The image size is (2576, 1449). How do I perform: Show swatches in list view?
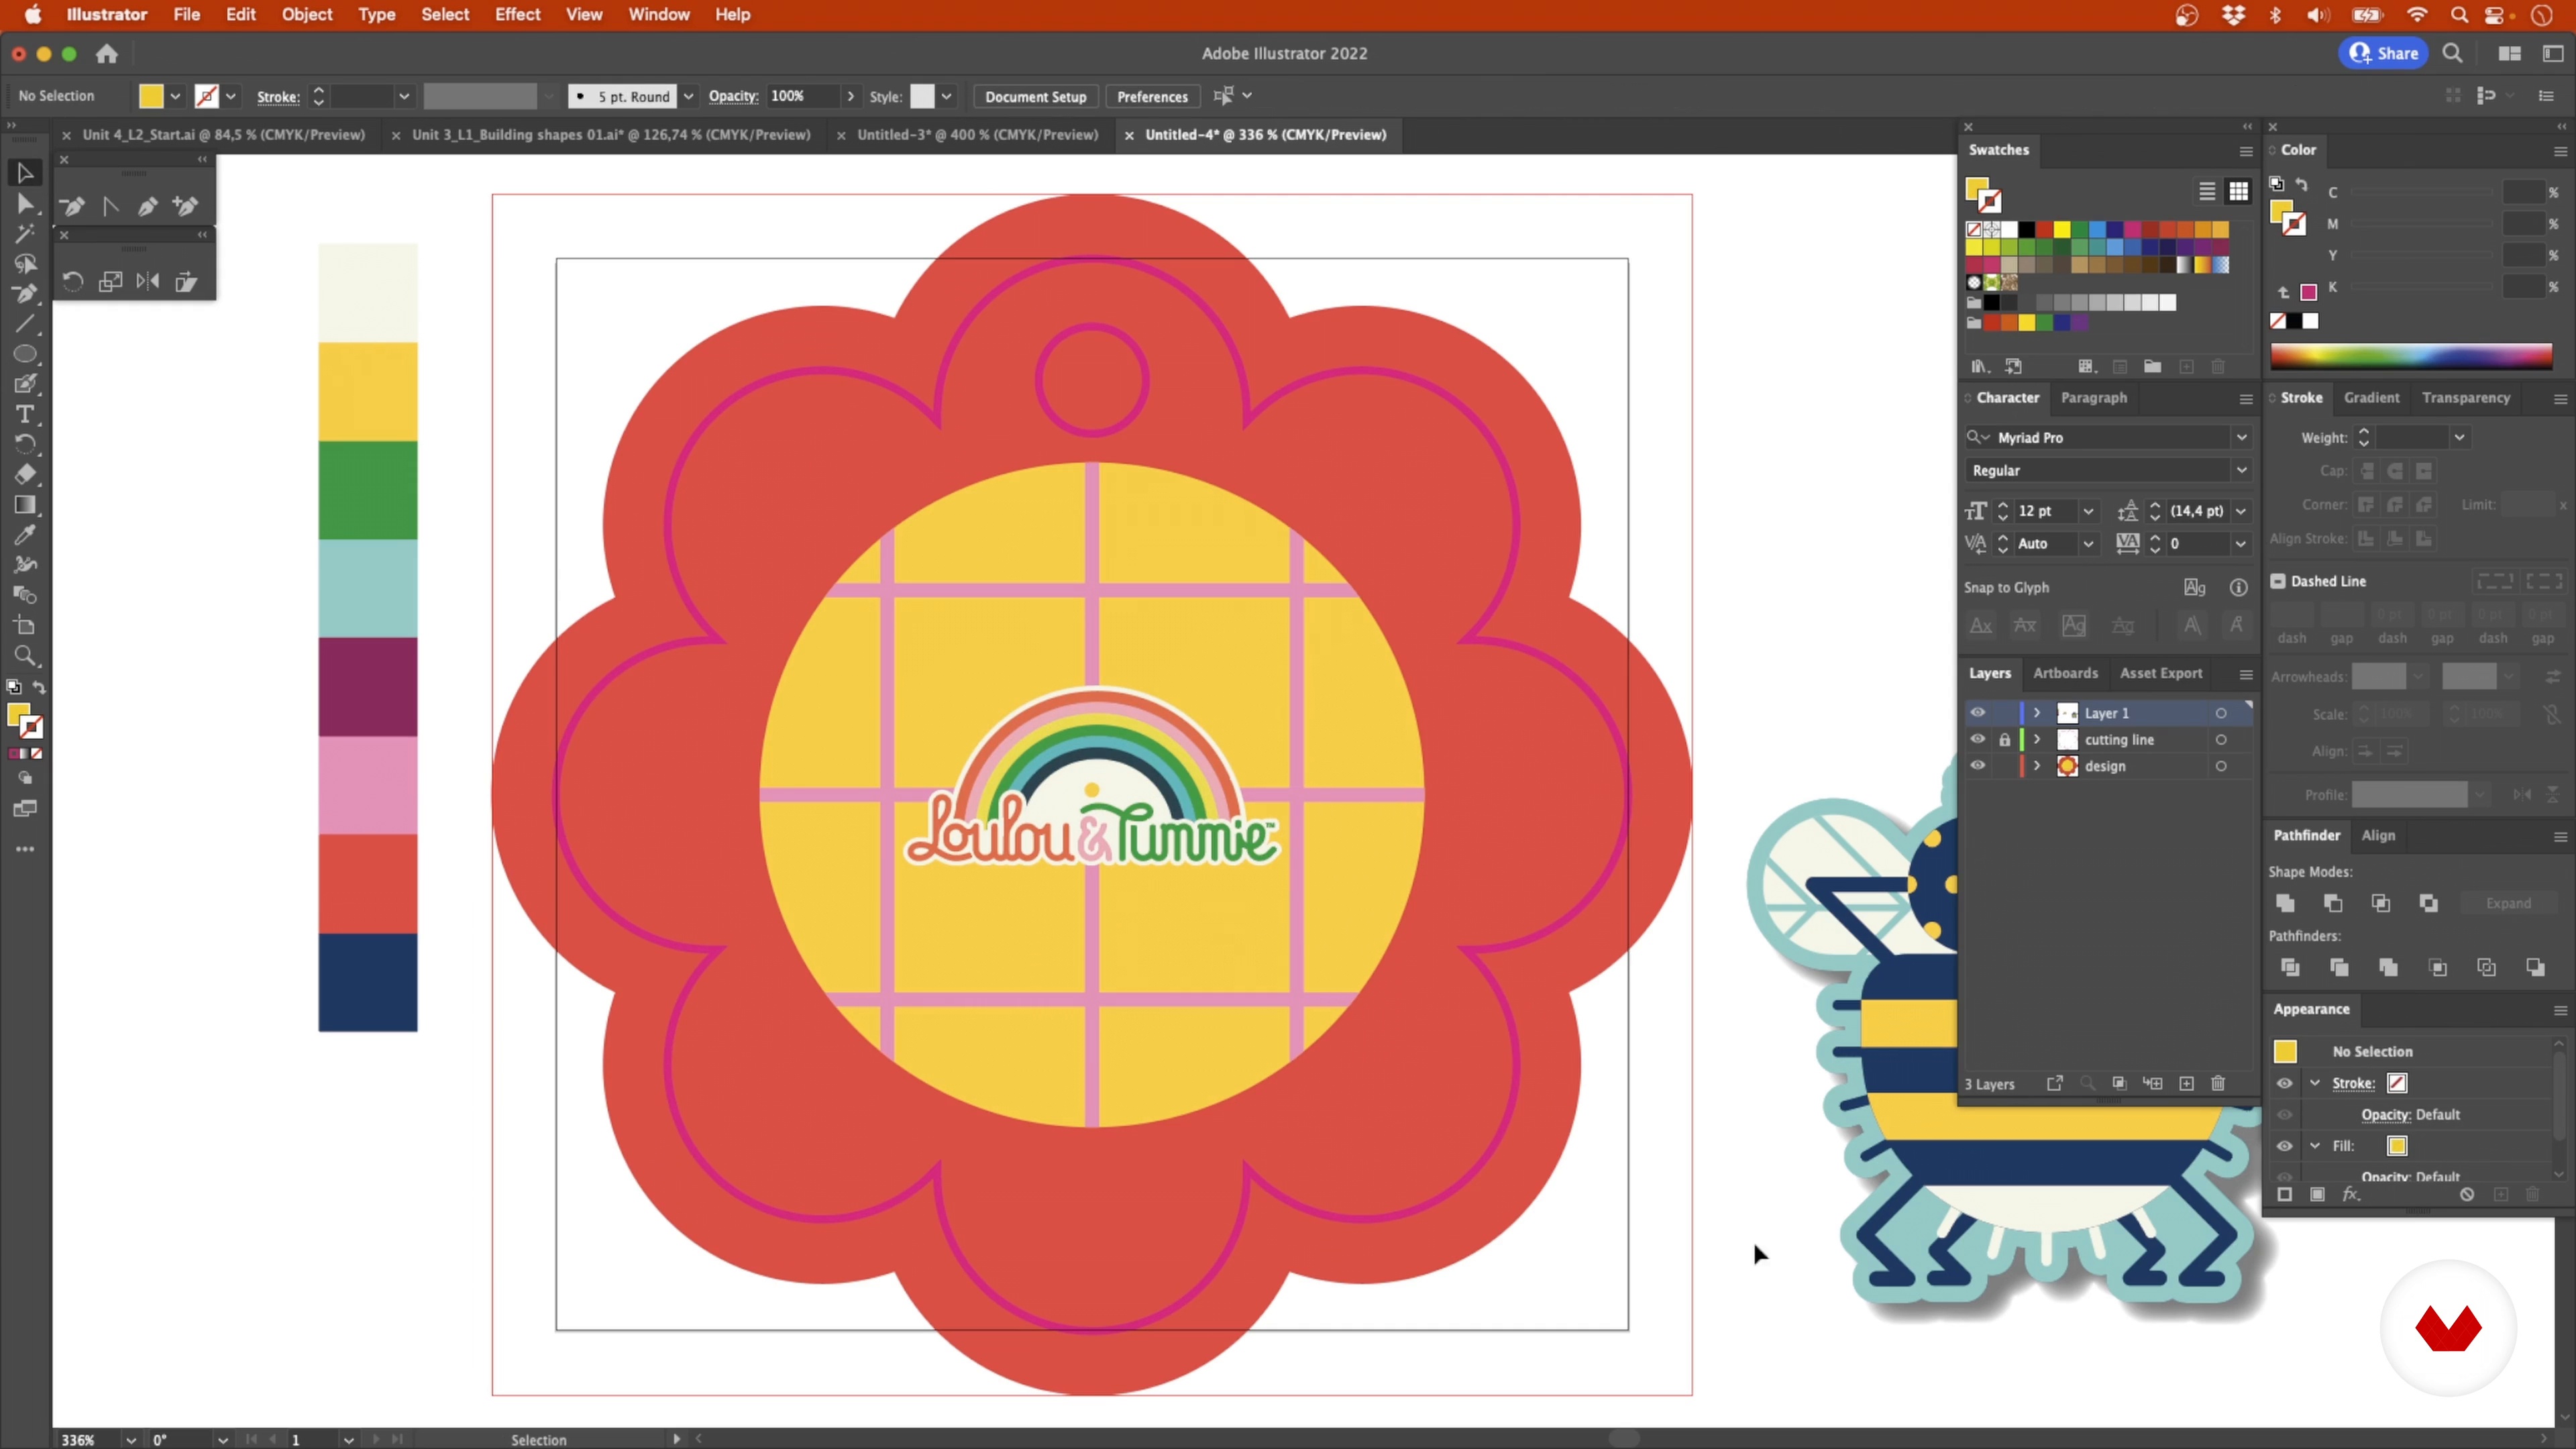point(2207,191)
